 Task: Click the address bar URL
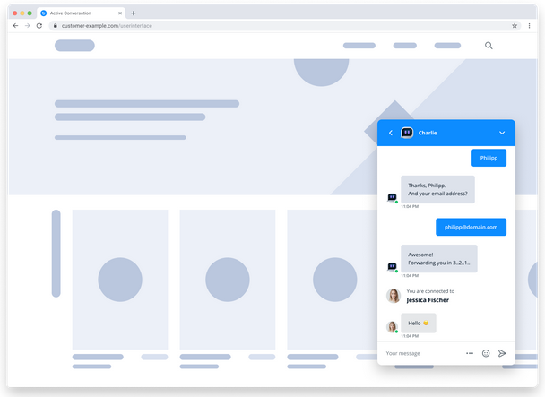click(x=107, y=26)
